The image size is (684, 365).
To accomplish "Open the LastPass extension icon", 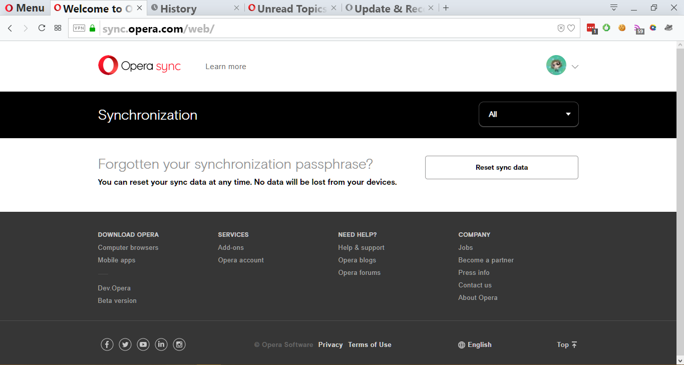I will pyautogui.click(x=592, y=28).
